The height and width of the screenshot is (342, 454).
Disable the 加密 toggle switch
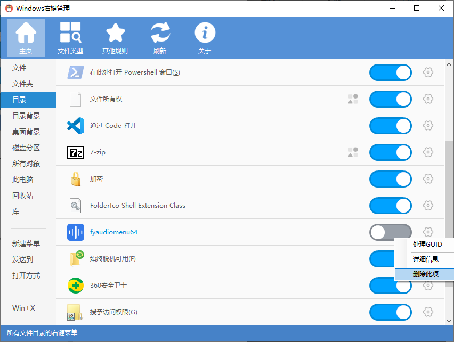[x=390, y=179]
